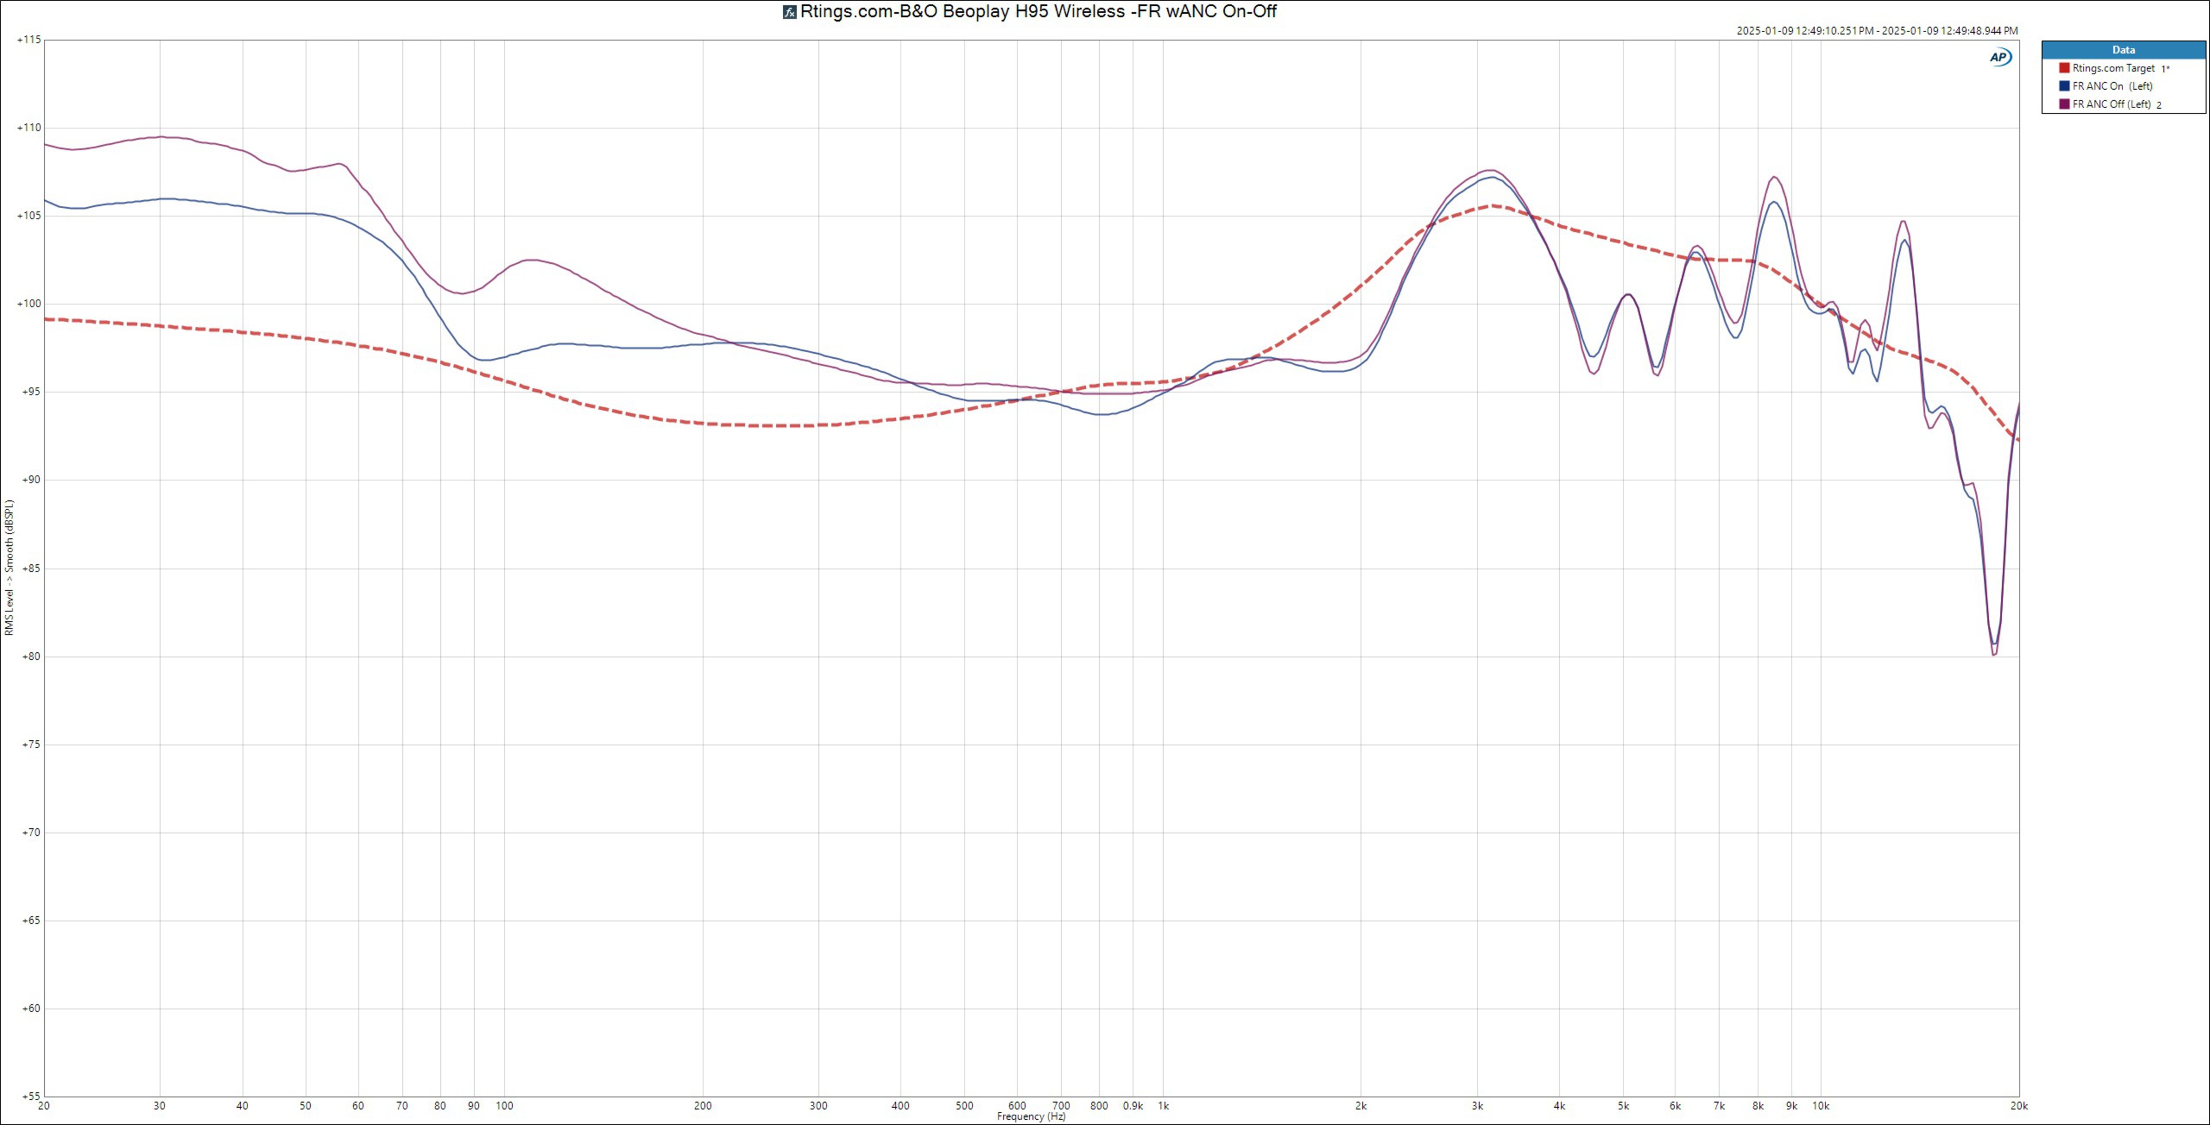Click the 1k frequency tick label
The height and width of the screenshot is (1125, 2210).
pyautogui.click(x=1163, y=1106)
